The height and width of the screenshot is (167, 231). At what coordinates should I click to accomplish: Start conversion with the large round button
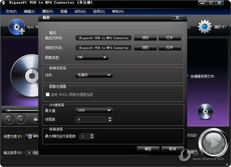213,143
